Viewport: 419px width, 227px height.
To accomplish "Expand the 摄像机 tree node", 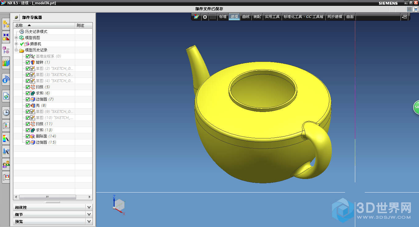I will [x=16, y=44].
